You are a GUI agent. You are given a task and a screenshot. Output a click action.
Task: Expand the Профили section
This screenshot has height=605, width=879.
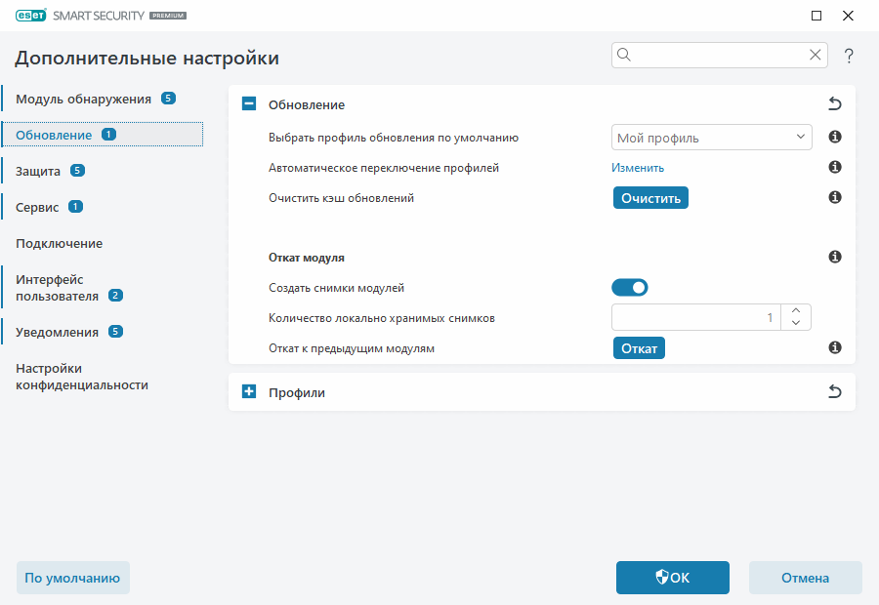[248, 391]
